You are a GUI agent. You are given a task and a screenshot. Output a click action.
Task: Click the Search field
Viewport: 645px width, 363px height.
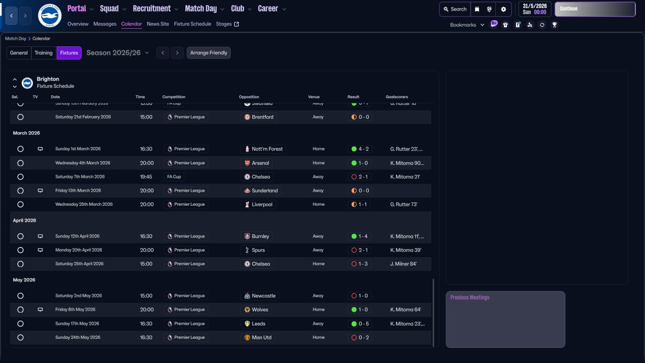455,9
